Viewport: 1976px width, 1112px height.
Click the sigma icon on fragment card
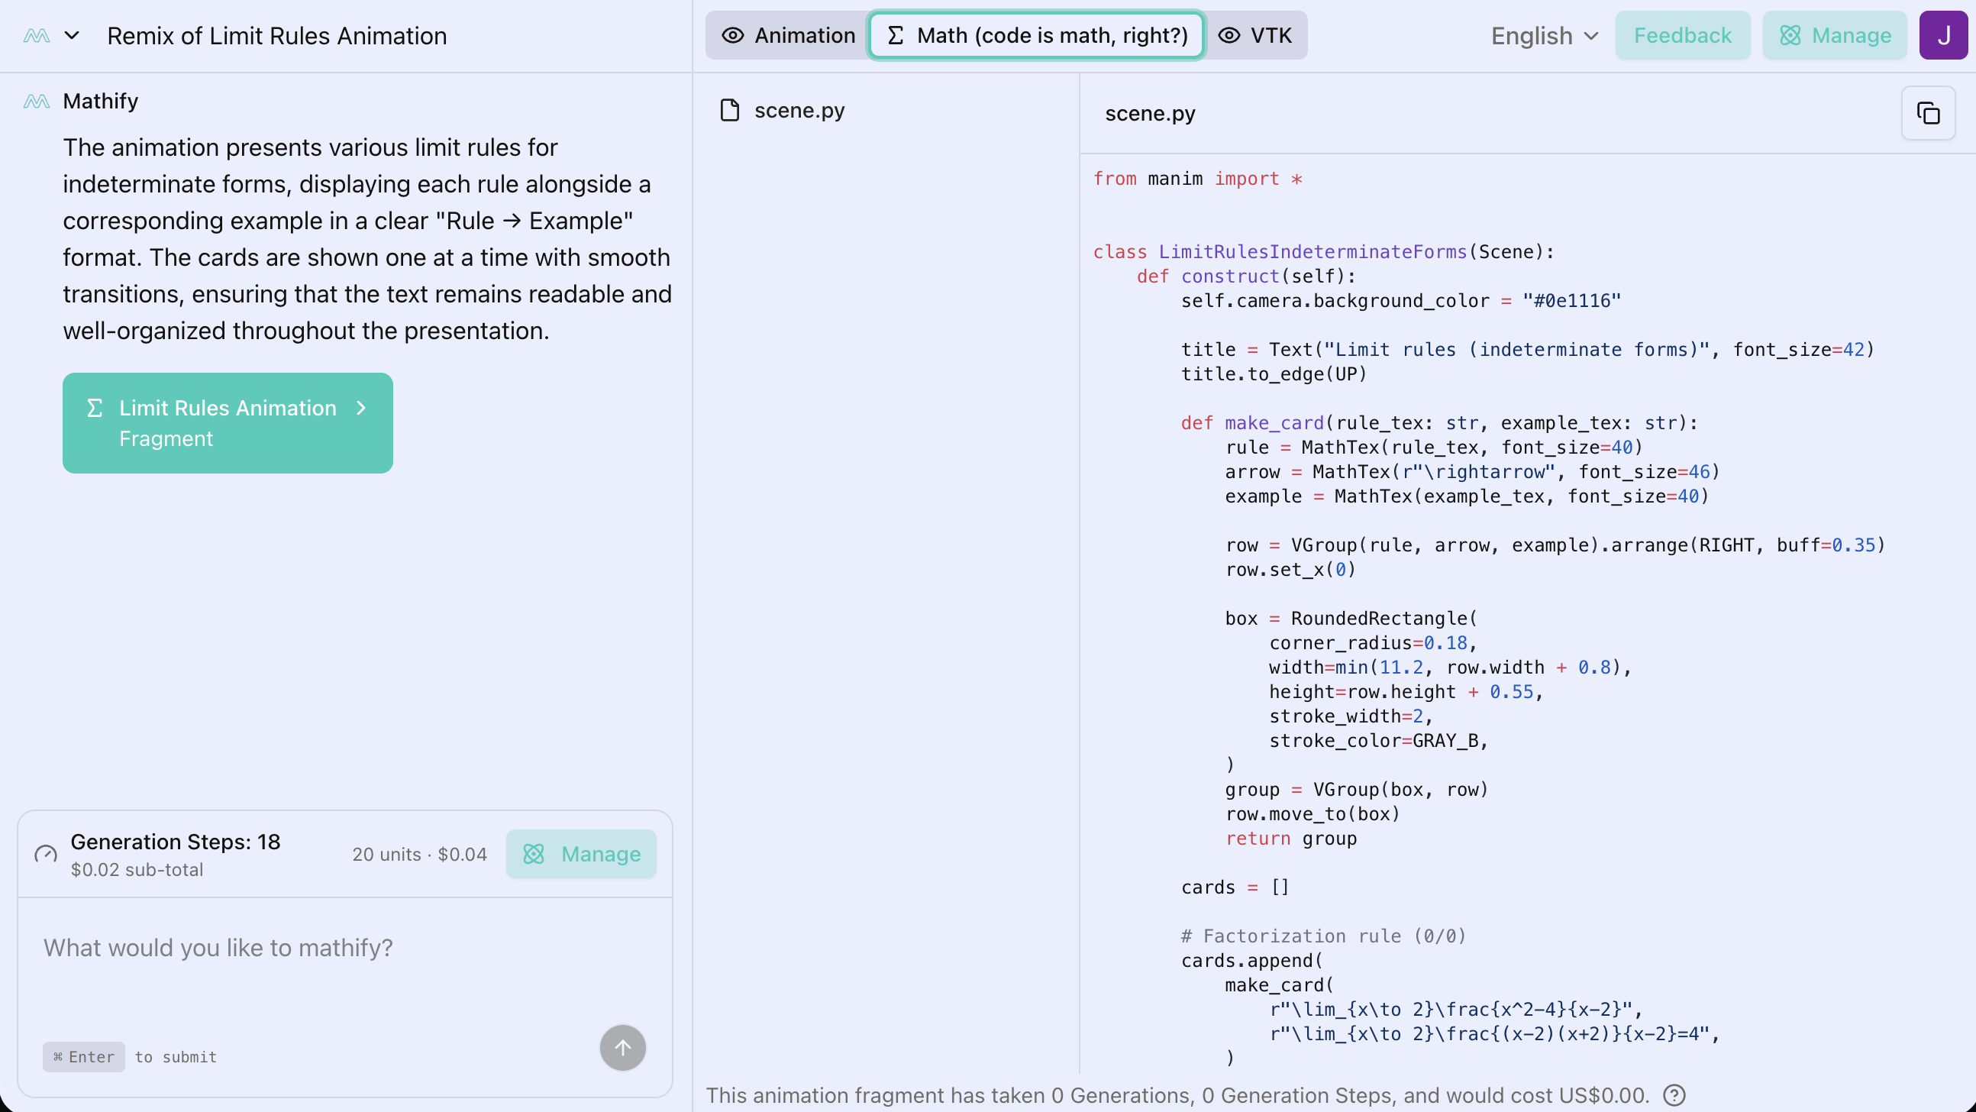(x=95, y=408)
